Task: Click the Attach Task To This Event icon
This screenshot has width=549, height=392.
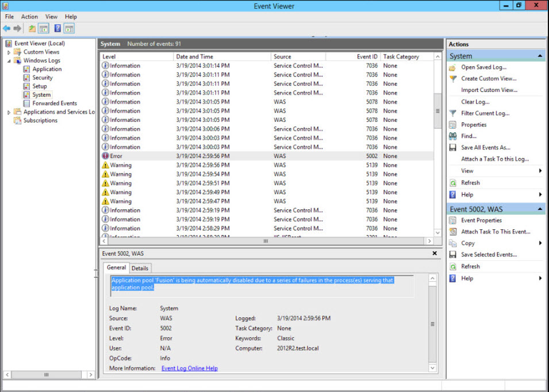Action: point(453,232)
